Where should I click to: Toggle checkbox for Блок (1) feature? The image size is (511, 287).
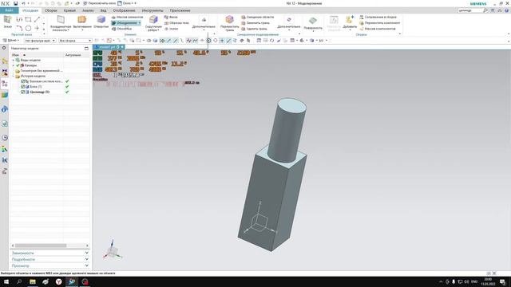tap(23, 87)
